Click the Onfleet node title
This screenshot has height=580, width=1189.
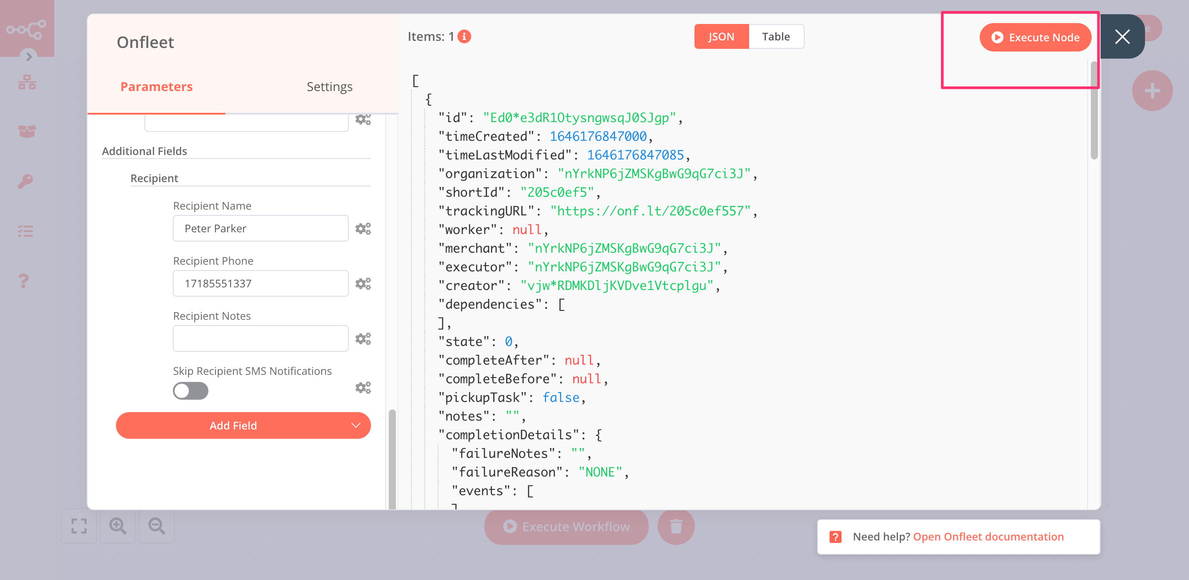pos(145,42)
